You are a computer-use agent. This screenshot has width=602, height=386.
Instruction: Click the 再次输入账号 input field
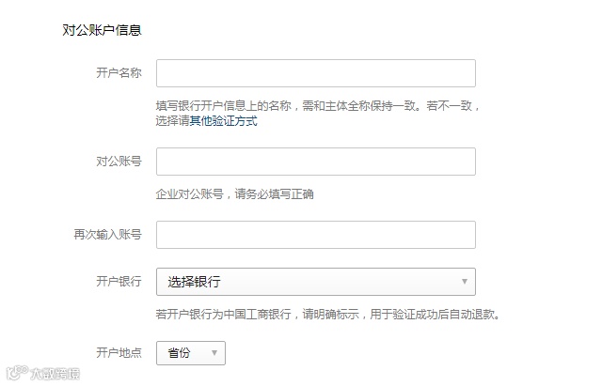click(x=315, y=234)
